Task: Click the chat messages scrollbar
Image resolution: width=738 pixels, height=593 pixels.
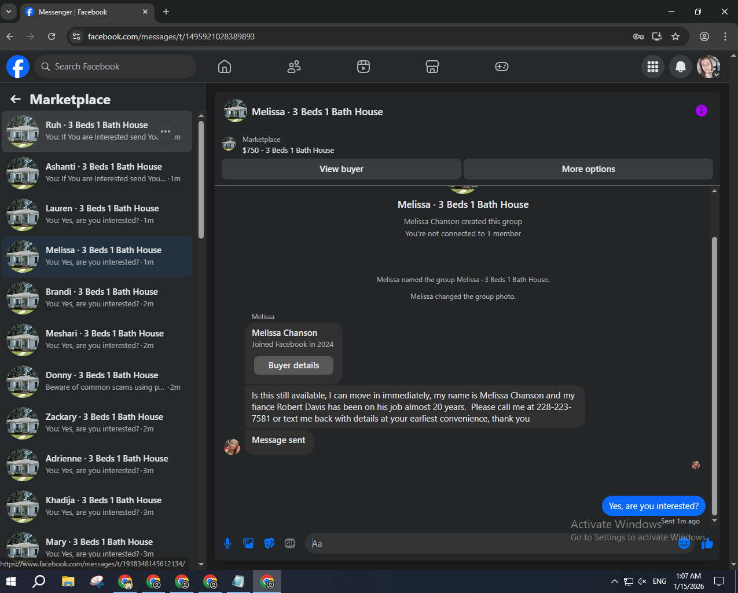Action: (714, 376)
